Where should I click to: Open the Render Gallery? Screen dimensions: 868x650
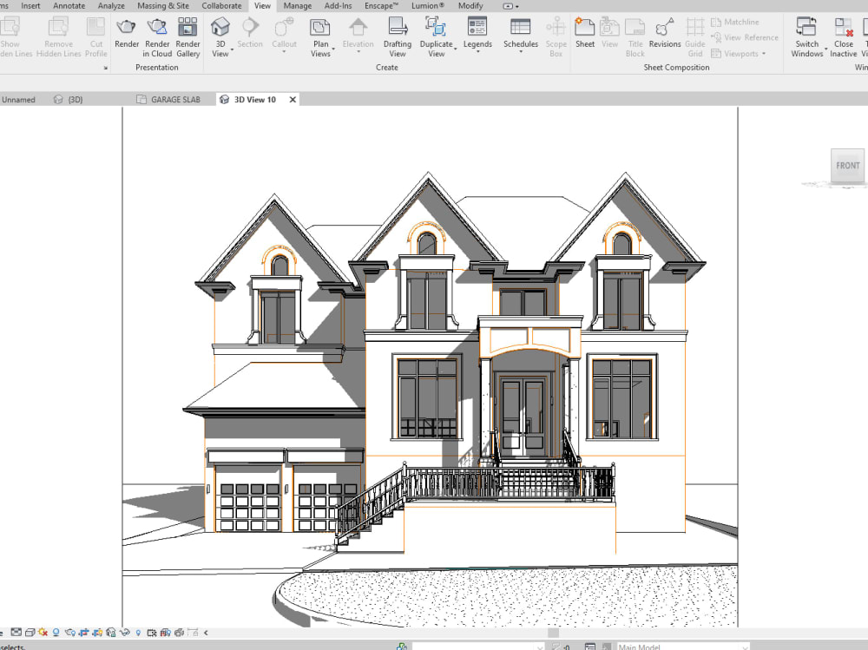click(187, 27)
